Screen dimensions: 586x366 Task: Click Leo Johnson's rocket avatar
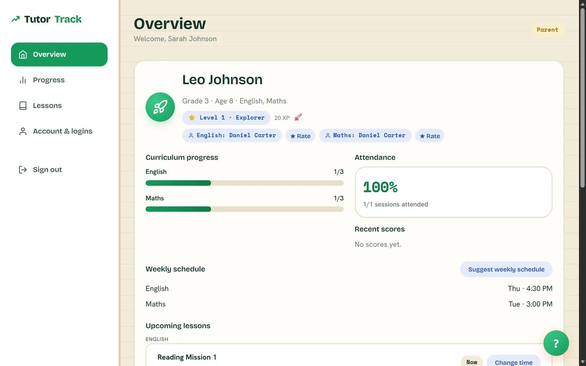pyautogui.click(x=160, y=107)
